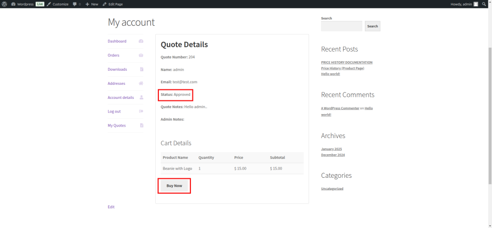Open the Customize menu item
The height and width of the screenshot is (228, 492).
click(x=58, y=4)
